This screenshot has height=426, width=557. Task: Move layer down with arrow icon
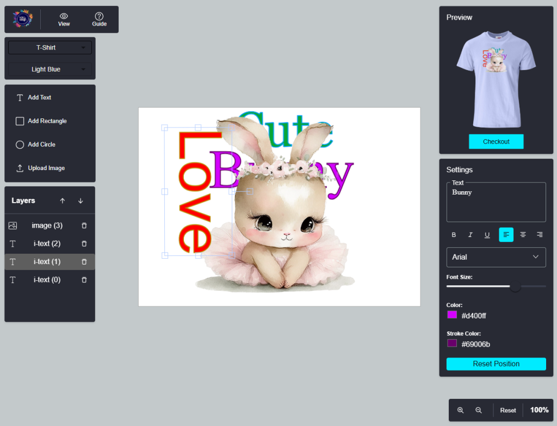point(81,201)
